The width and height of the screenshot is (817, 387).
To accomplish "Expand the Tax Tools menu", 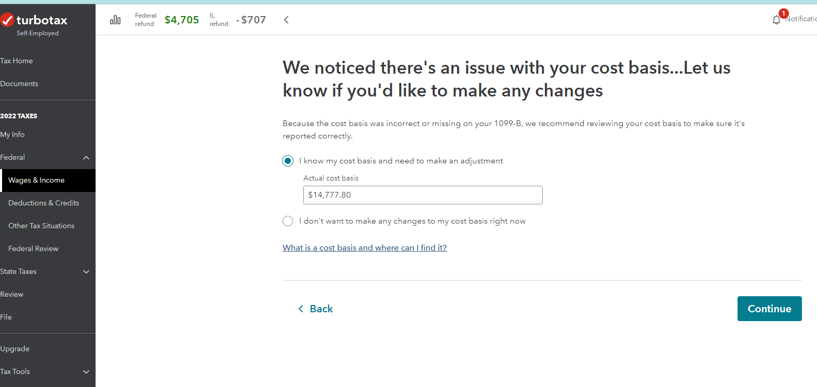I will click(86, 372).
